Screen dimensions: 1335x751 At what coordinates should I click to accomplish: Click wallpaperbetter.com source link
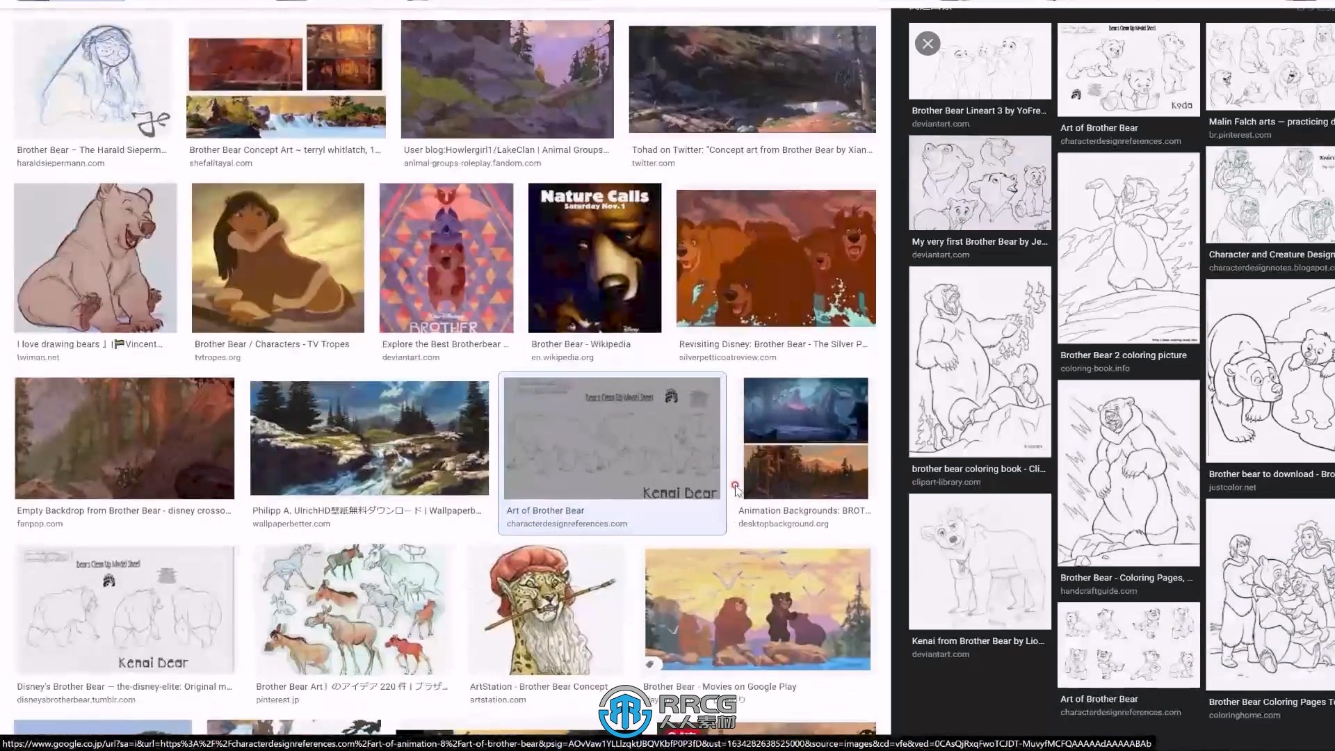291,524
